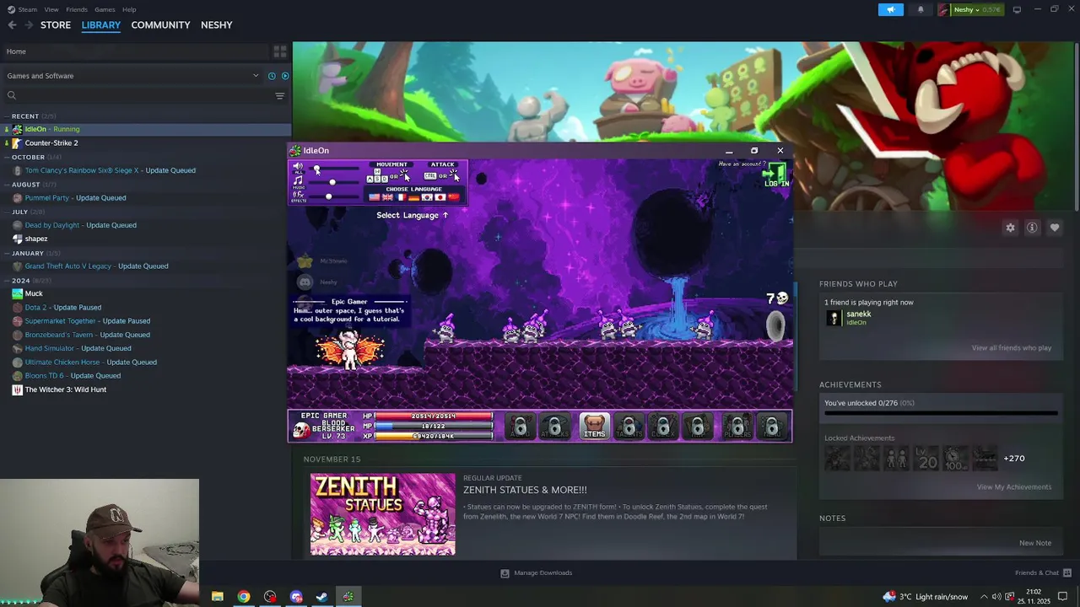This screenshot has width=1080, height=607.
Task: Go to the COMMUNITY tab
Action: (x=160, y=24)
